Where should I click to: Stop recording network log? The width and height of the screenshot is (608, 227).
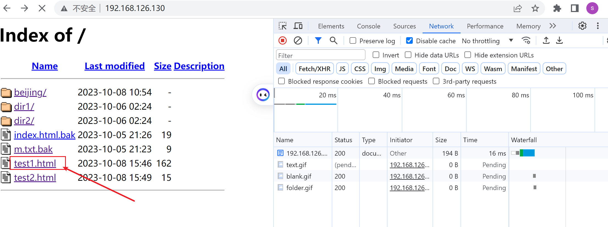[282, 41]
